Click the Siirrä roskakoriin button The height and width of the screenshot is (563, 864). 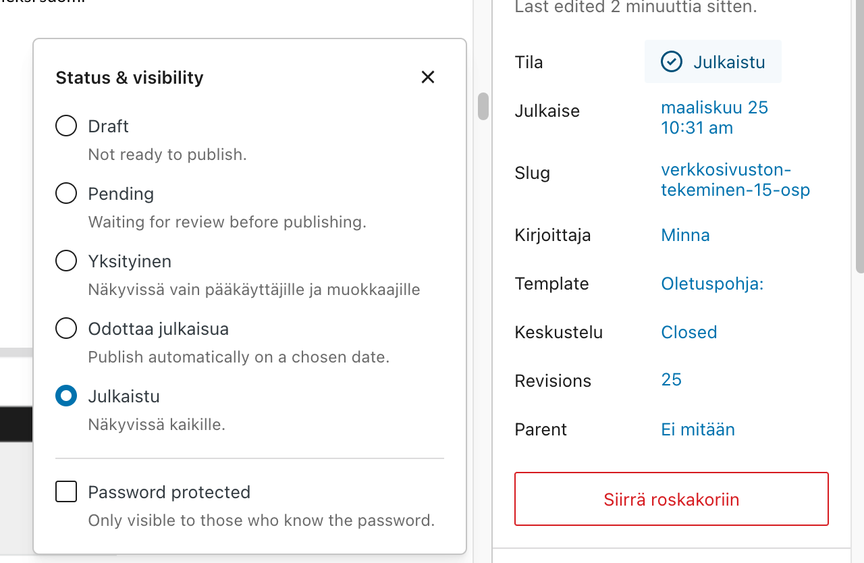point(671,500)
